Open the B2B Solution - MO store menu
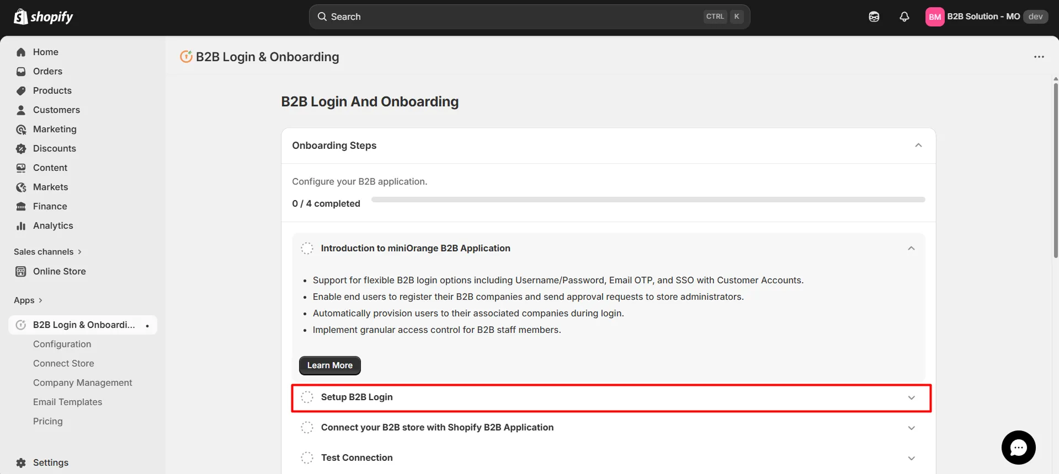This screenshot has width=1059, height=474. point(987,17)
